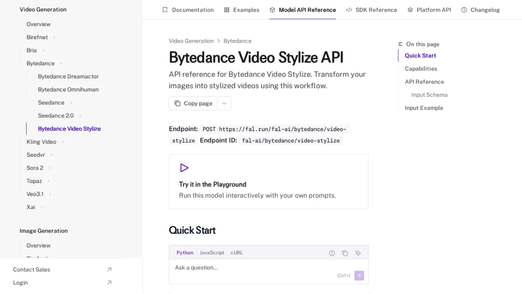Click Video Generation breadcrumb link

[191, 41]
